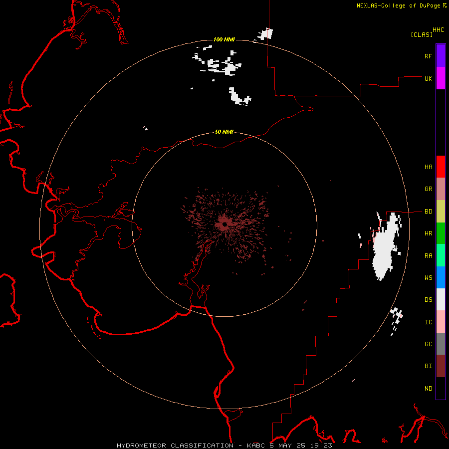
Task: Click the ND black legend swatch
Action: [x=441, y=388]
